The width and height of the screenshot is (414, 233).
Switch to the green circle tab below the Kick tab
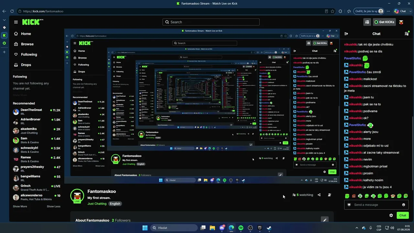pyautogui.click(x=4, y=43)
